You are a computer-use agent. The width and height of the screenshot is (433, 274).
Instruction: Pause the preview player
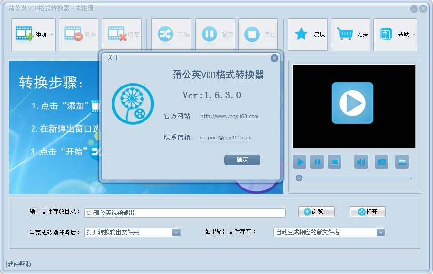(x=317, y=162)
